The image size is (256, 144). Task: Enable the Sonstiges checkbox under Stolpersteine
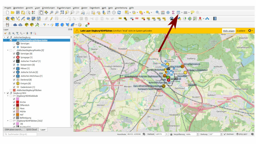(14, 43)
